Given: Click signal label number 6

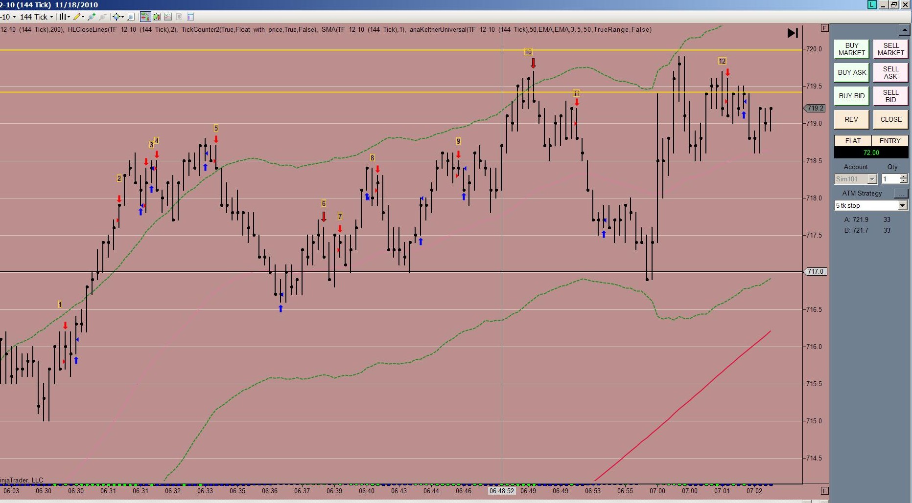Looking at the screenshot, I should coord(324,203).
